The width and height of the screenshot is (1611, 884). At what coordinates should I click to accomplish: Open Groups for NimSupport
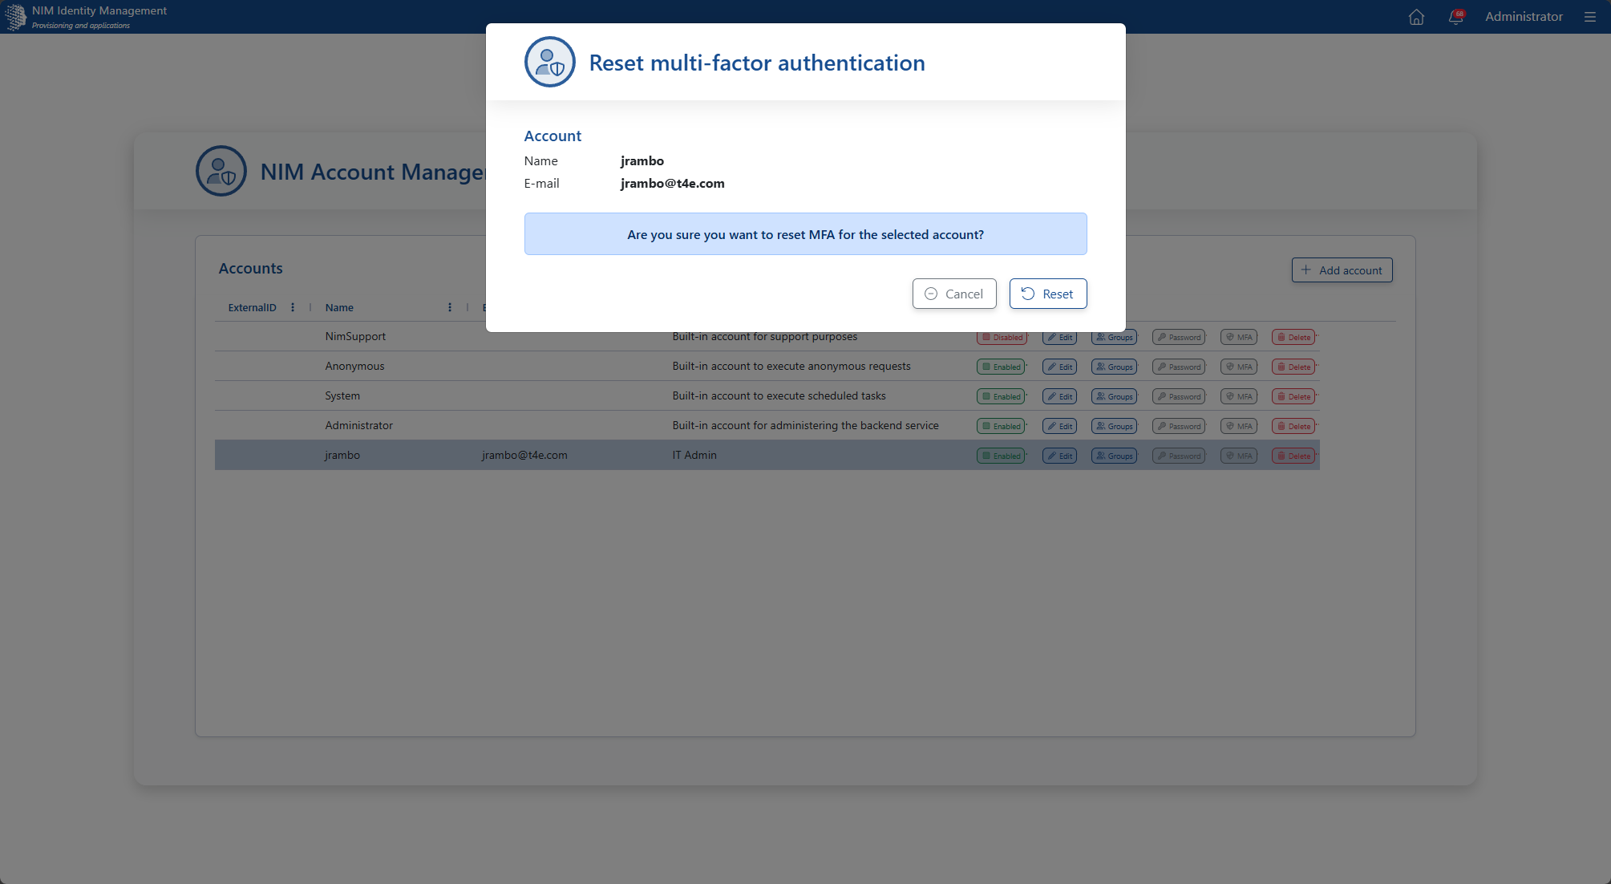tap(1115, 337)
